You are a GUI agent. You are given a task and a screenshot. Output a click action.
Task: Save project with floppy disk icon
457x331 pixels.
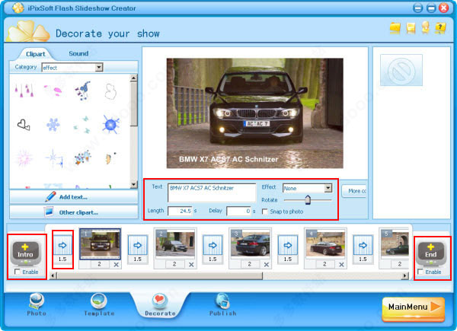(411, 28)
